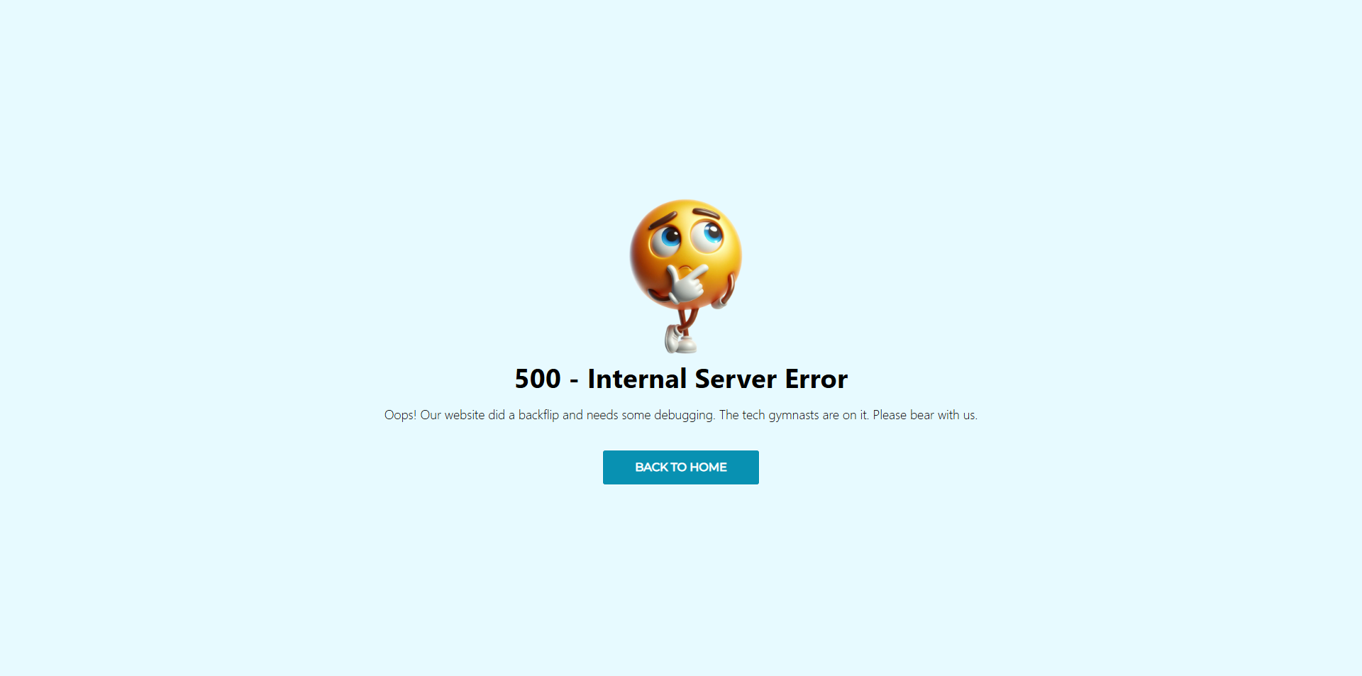This screenshot has height=676, width=1362.
Task: Click the word 'Server' in the heading
Action: tap(736, 379)
